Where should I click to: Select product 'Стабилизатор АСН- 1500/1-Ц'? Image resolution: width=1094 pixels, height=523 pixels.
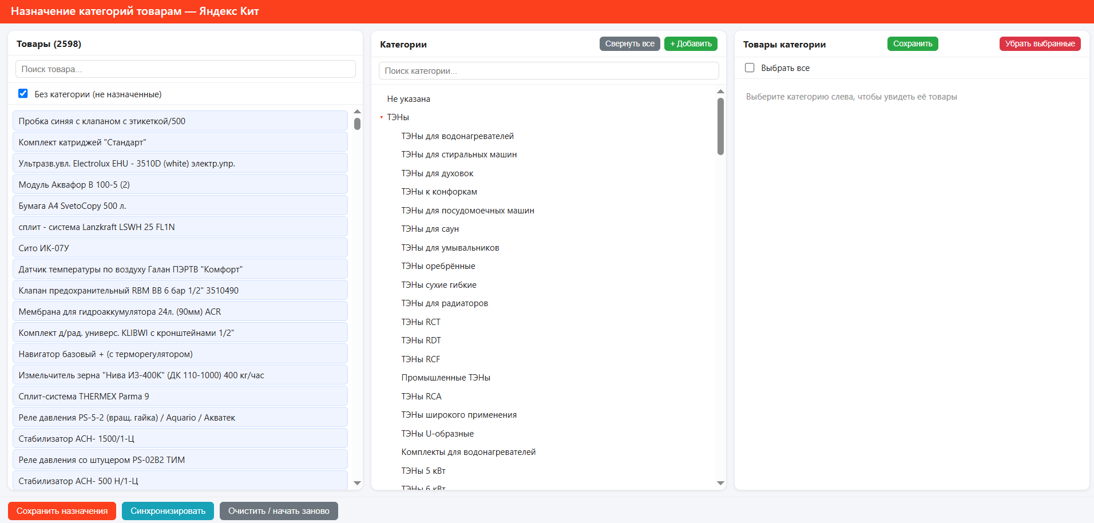pos(180,439)
